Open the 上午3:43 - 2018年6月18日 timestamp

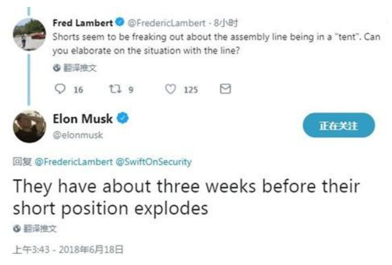click(x=68, y=250)
